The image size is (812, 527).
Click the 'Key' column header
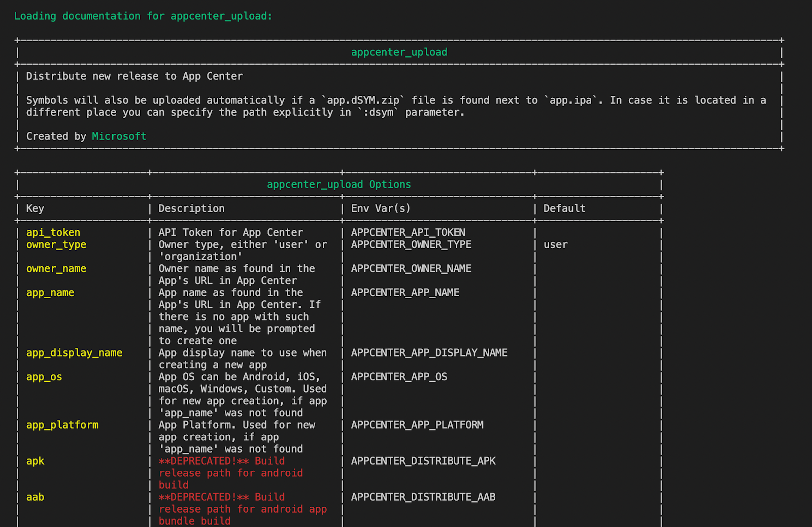pyautogui.click(x=35, y=208)
